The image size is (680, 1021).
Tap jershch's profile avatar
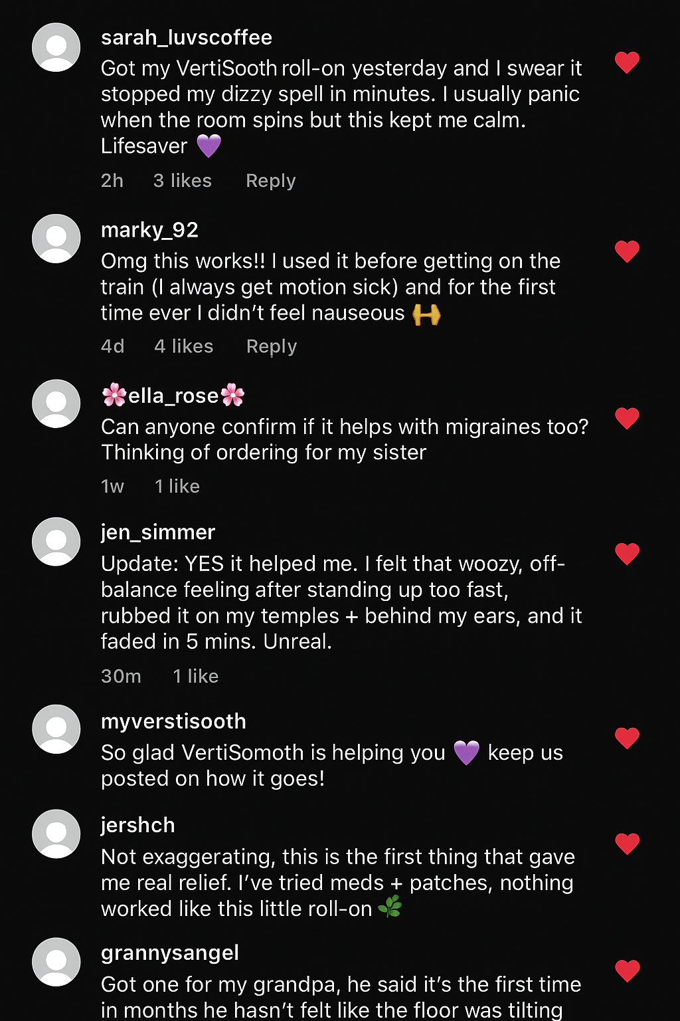click(x=56, y=834)
